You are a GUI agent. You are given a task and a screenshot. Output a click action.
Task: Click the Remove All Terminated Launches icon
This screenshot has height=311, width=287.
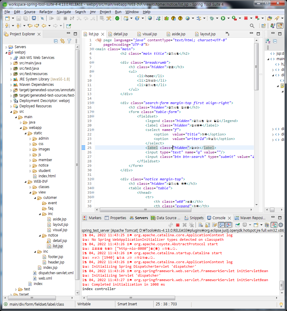191,225
